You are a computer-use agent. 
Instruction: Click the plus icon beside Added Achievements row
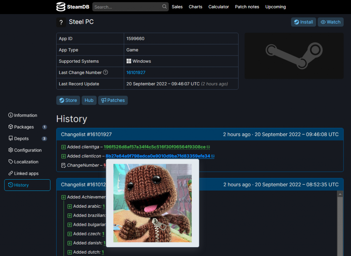coord(63,197)
